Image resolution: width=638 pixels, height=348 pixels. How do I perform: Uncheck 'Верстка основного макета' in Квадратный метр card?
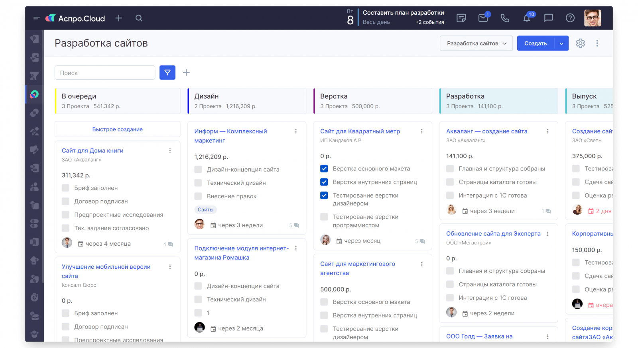point(324,169)
